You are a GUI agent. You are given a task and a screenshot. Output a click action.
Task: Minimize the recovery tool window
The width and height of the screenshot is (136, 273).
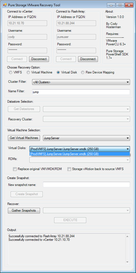(x=111, y=5)
